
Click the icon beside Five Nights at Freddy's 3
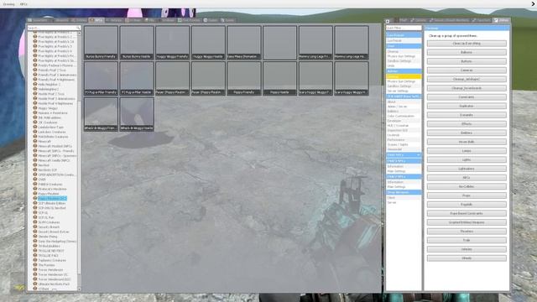point(35,46)
